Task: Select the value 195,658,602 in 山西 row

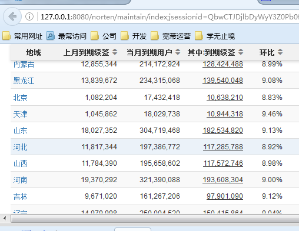Action: [160, 163]
